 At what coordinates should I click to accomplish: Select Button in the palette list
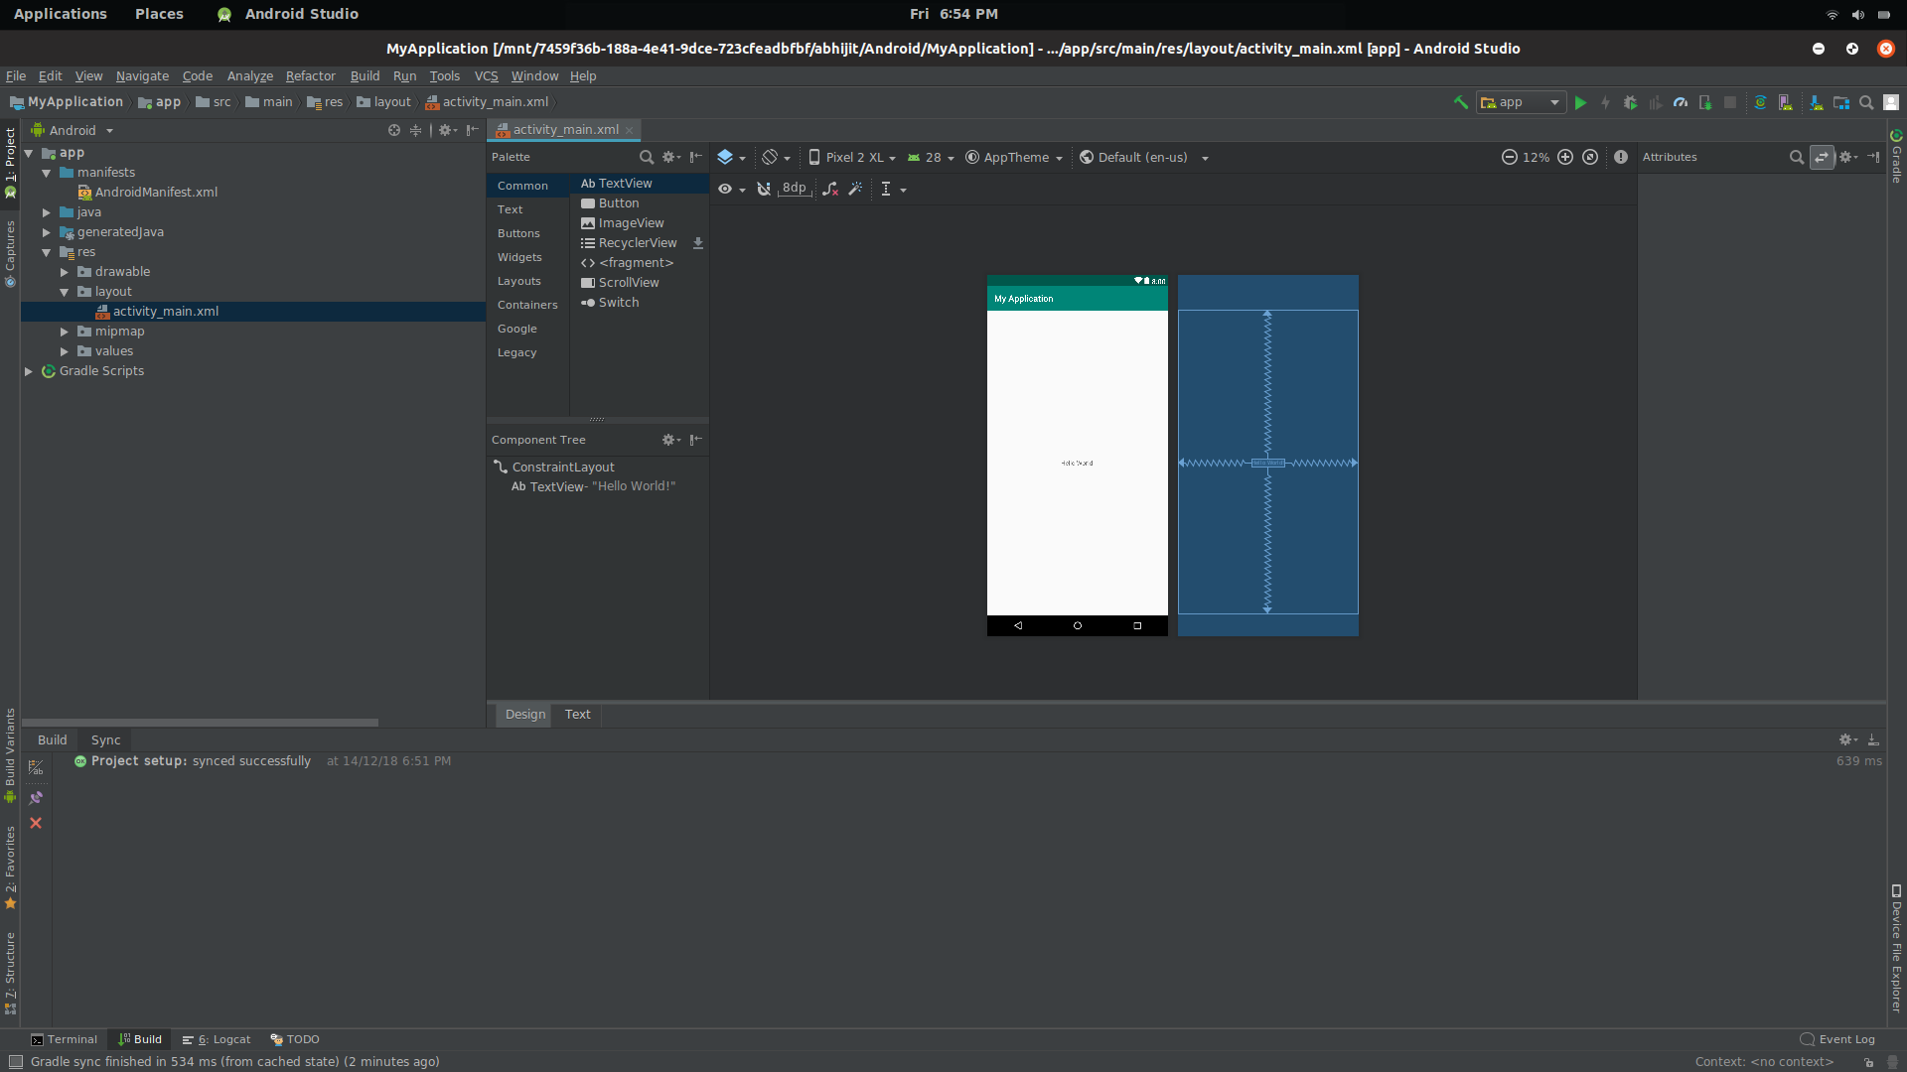coord(618,203)
